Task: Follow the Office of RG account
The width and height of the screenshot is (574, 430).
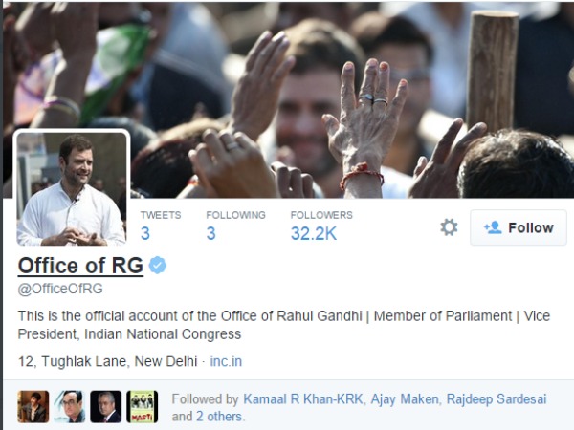Action: point(519,227)
